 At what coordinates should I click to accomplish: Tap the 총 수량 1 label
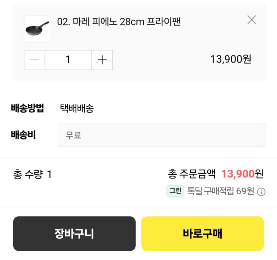(32, 174)
